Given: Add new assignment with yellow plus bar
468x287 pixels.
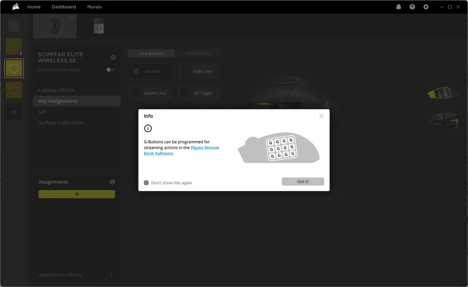Looking at the screenshot, I should [x=77, y=194].
